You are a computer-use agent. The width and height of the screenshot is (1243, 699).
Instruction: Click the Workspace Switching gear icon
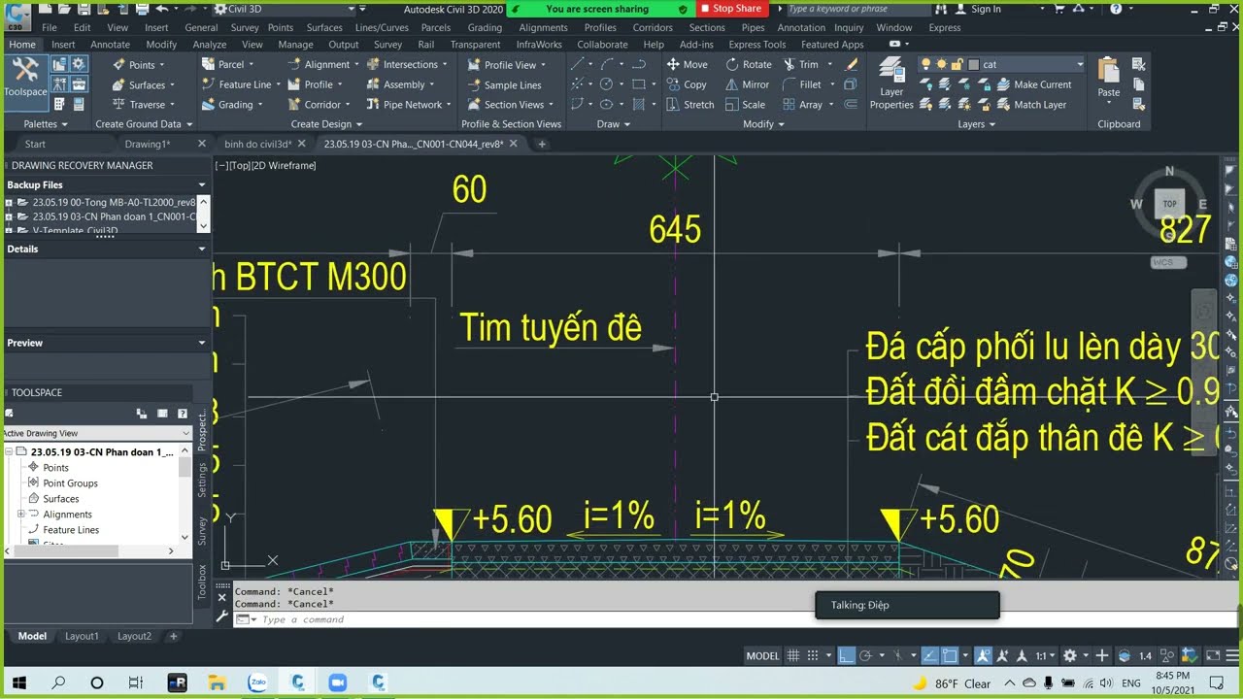click(x=1070, y=655)
